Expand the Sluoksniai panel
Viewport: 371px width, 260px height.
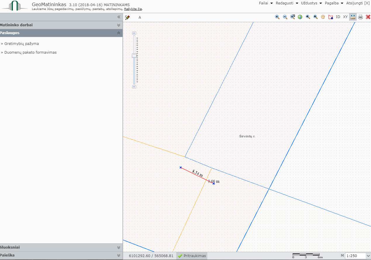61,247
